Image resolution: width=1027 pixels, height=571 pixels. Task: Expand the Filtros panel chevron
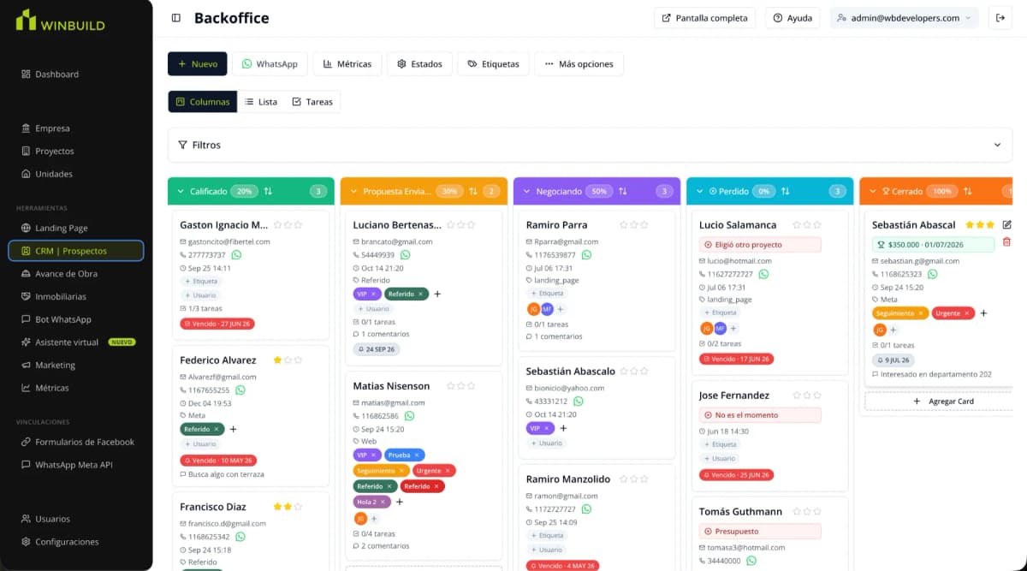click(997, 145)
